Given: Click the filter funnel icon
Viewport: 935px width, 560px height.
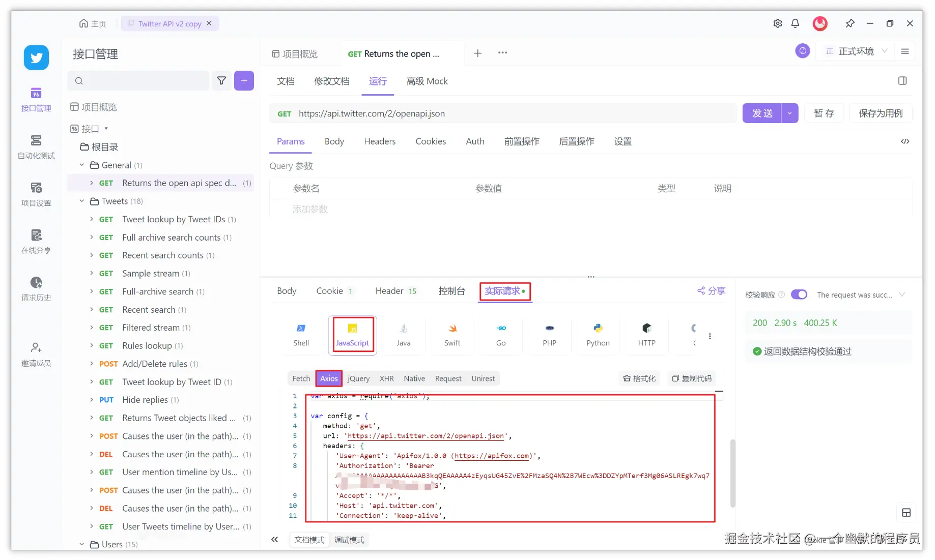Looking at the screenshot, I should pyautogui.click(x=221, y=80).
